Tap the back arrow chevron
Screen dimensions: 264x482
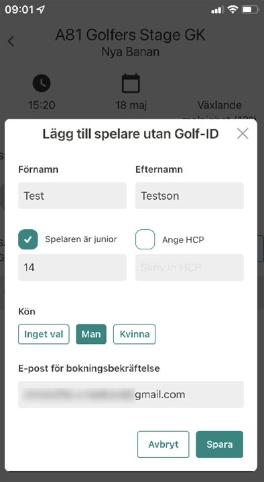(x=11, y=41)
